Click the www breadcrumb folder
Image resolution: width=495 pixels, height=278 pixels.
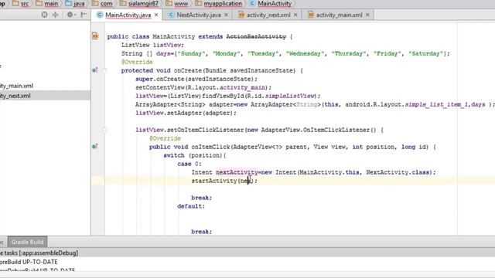177,4
